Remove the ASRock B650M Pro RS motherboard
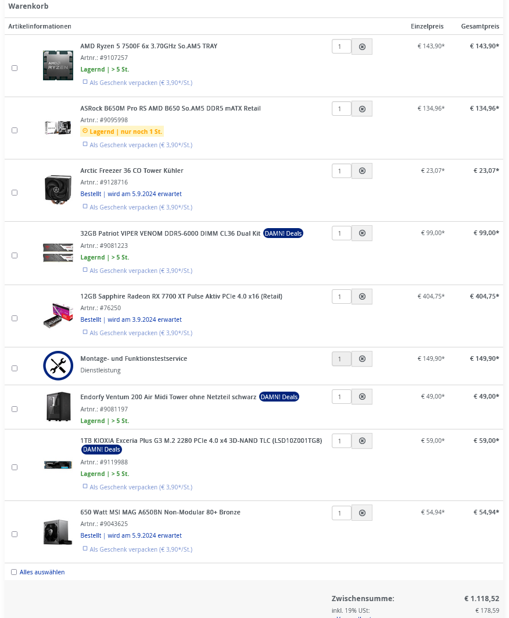Image resolution: width=509 pixels, height=618 pixels. [x=361, y=109]
